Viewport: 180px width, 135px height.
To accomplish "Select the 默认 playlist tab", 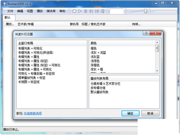I will coord(9,18).
